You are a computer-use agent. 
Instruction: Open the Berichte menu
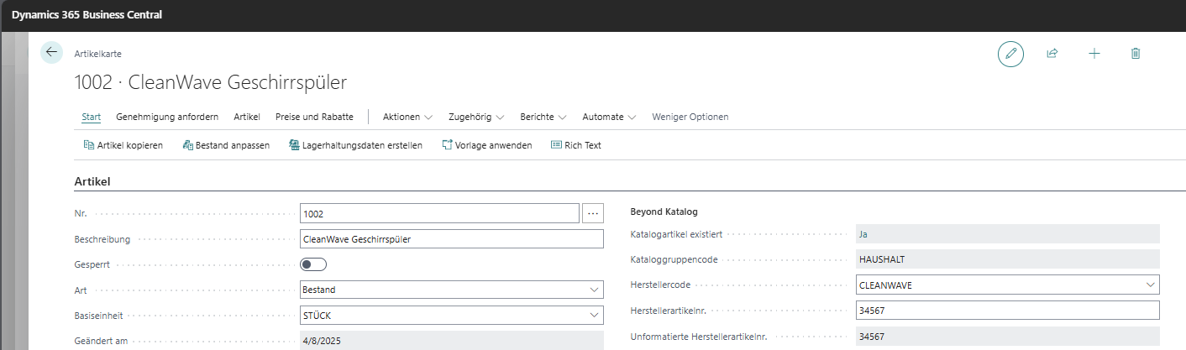[543, 117]
